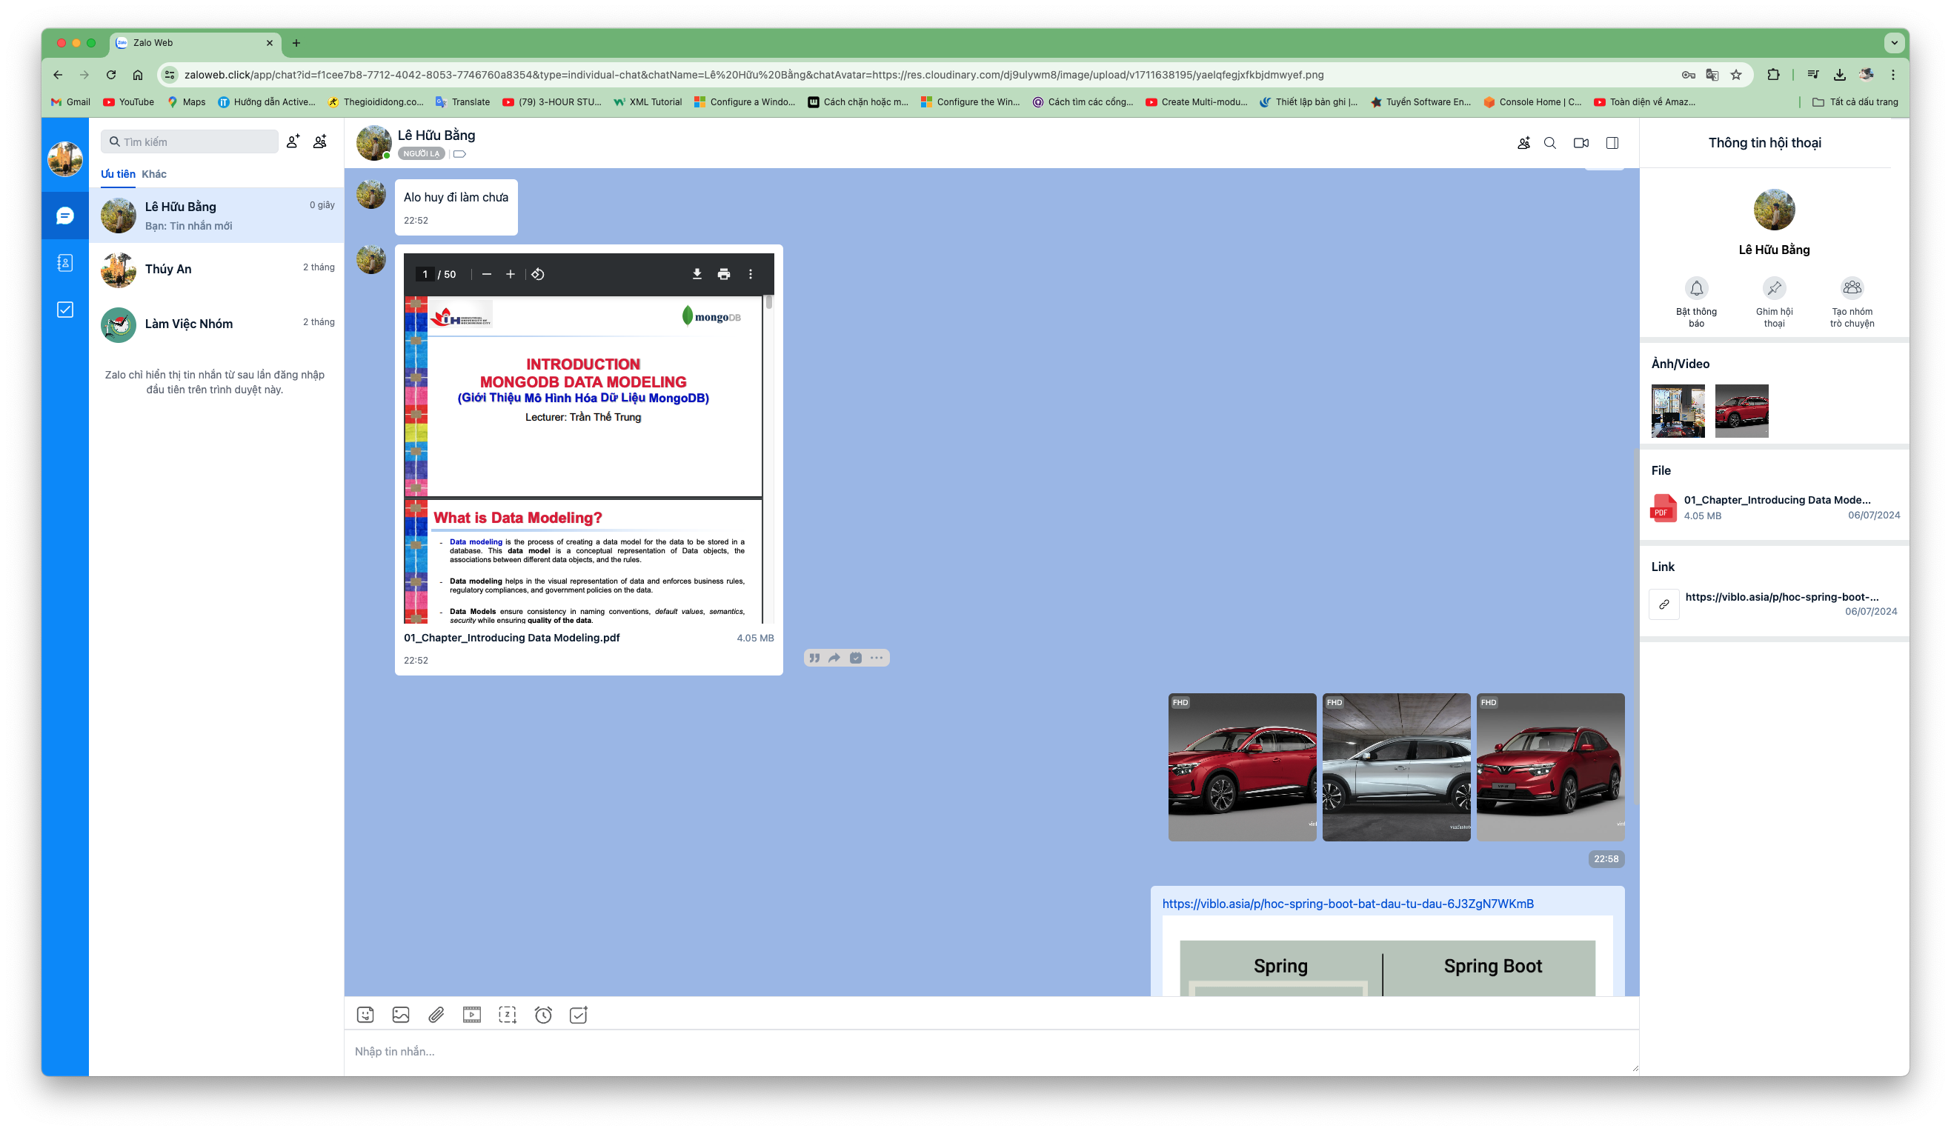Open the To-do checkbox icon in sidebar
This screenshot has height=1131, width=1951.
65,310
